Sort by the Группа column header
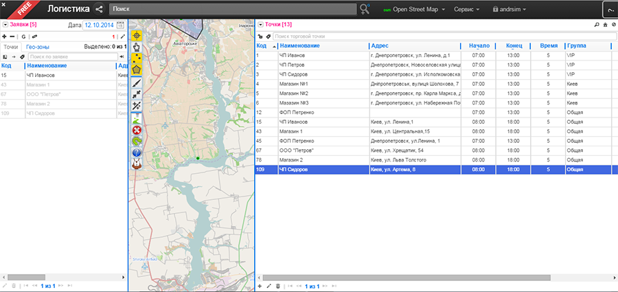The width and height of the screenshot is (618, 292). click(576, 46)
